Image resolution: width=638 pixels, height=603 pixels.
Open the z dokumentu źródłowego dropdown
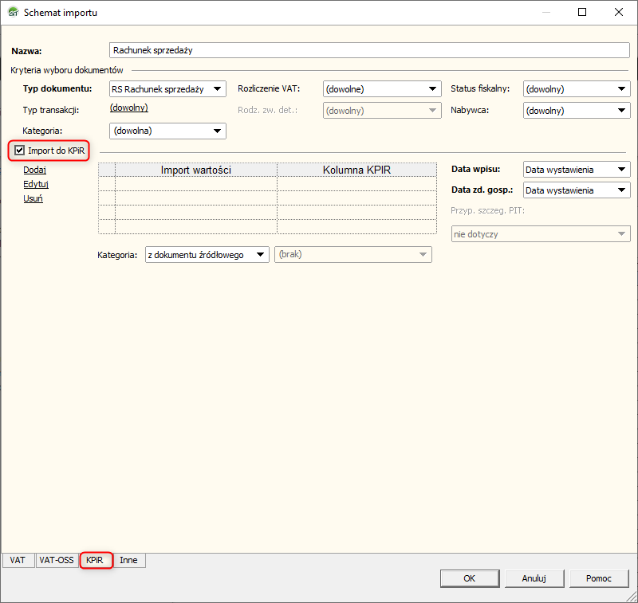207,255
